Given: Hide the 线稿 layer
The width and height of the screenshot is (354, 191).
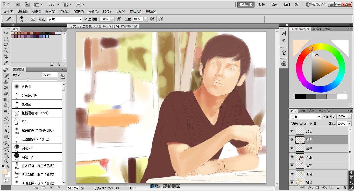Looking at the screenshot, I should (x=292, y=131).
